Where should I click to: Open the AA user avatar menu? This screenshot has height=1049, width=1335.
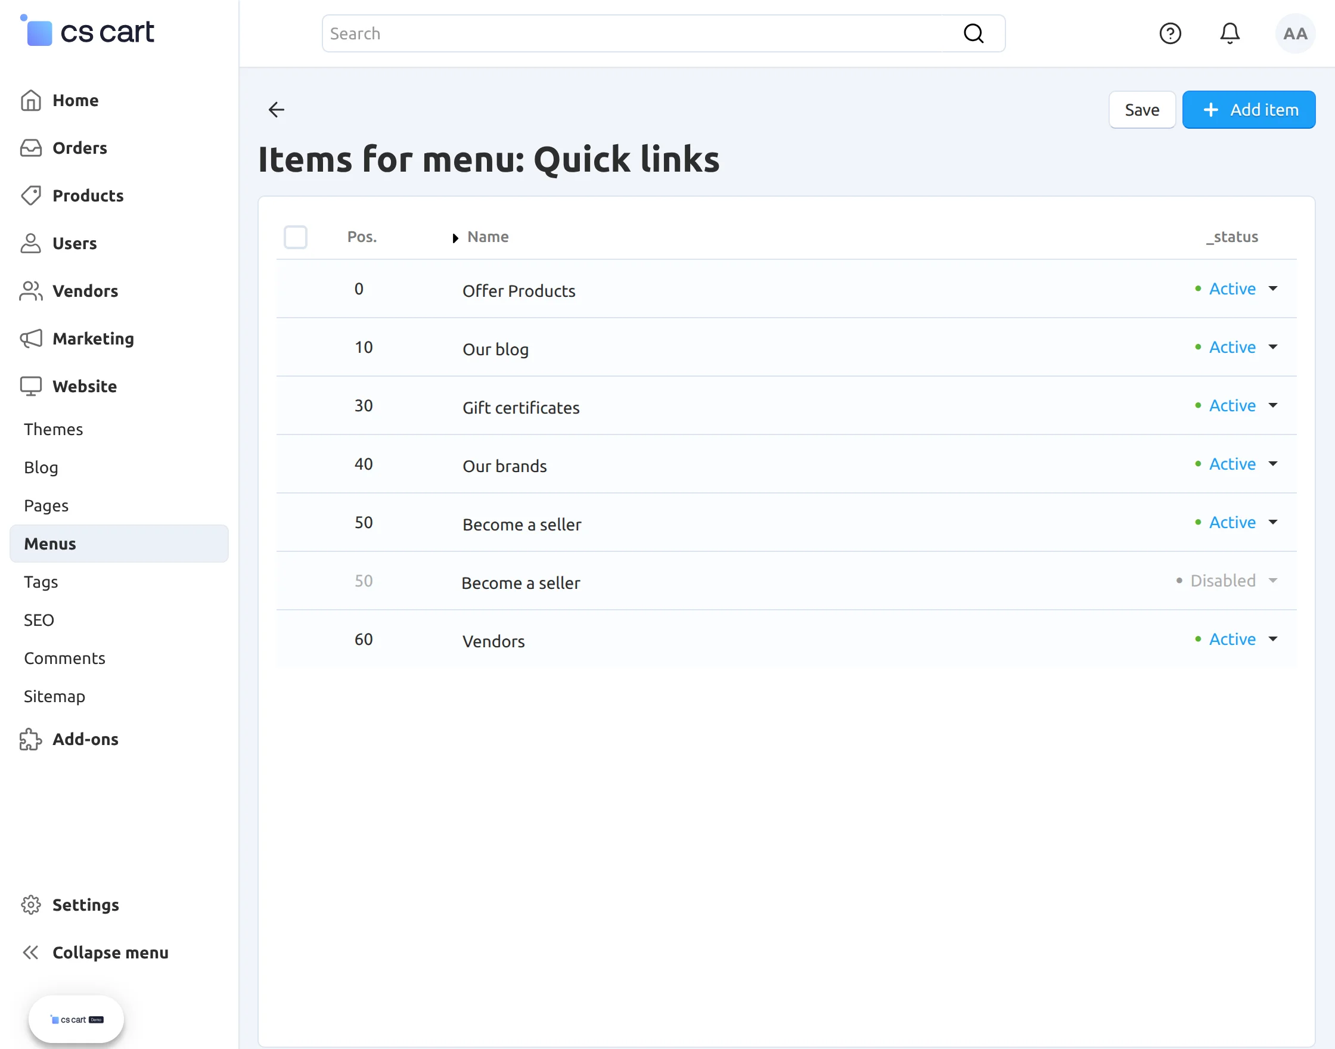(1295, 33)
